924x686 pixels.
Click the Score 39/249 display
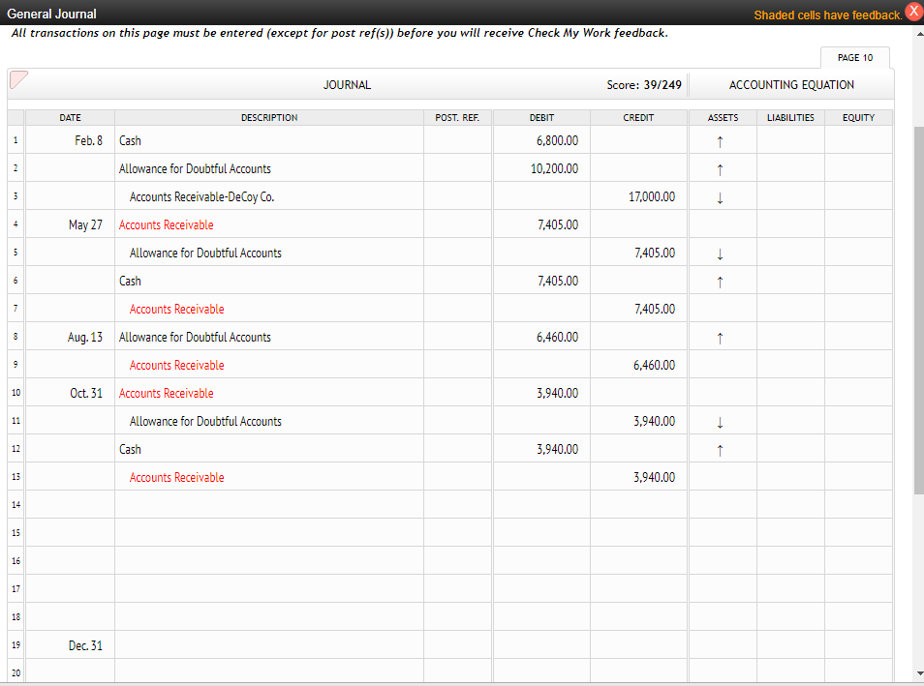click(x=644, y=84)
